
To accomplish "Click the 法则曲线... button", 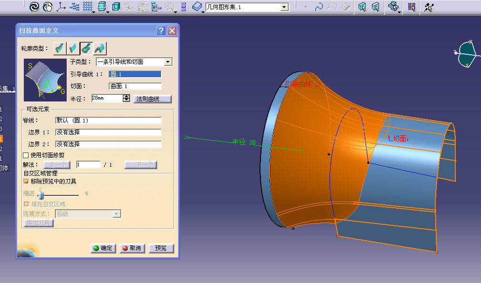I will point(152,99).
